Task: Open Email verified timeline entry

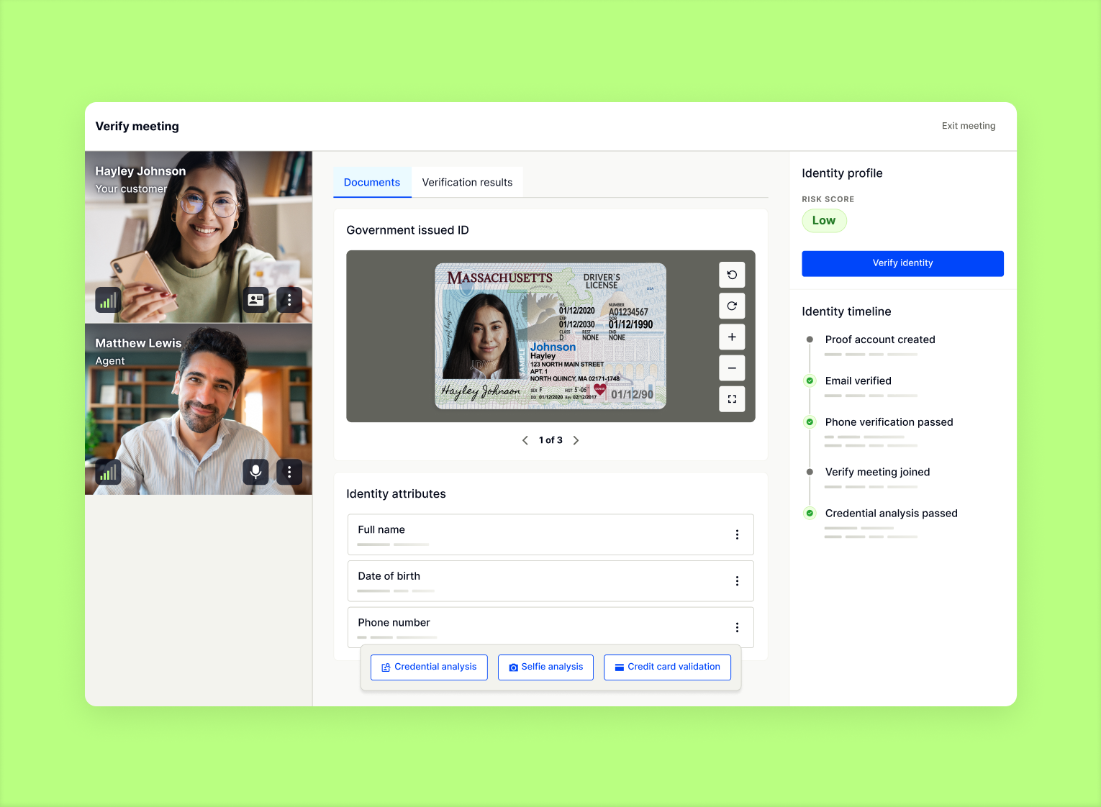Action: [858, 381]
